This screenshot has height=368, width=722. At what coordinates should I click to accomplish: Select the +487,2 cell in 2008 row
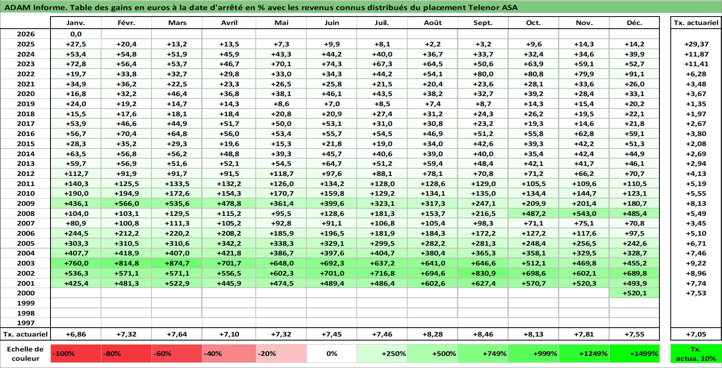tap(534, 214)
